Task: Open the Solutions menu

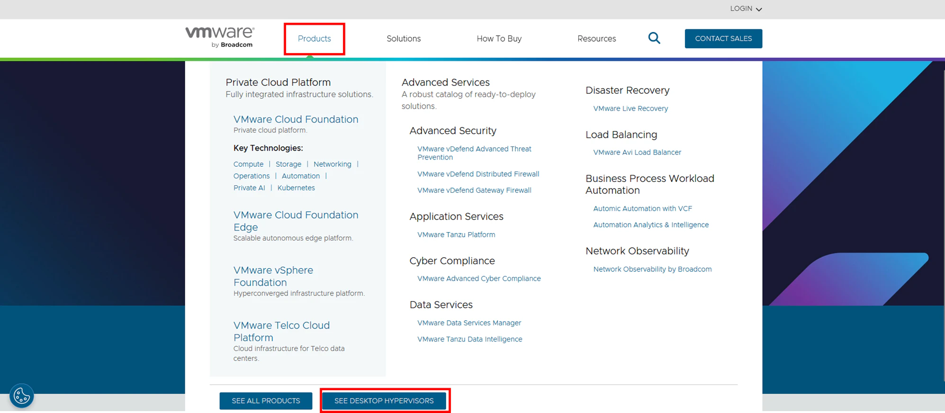Action: [x=404, y=39]
